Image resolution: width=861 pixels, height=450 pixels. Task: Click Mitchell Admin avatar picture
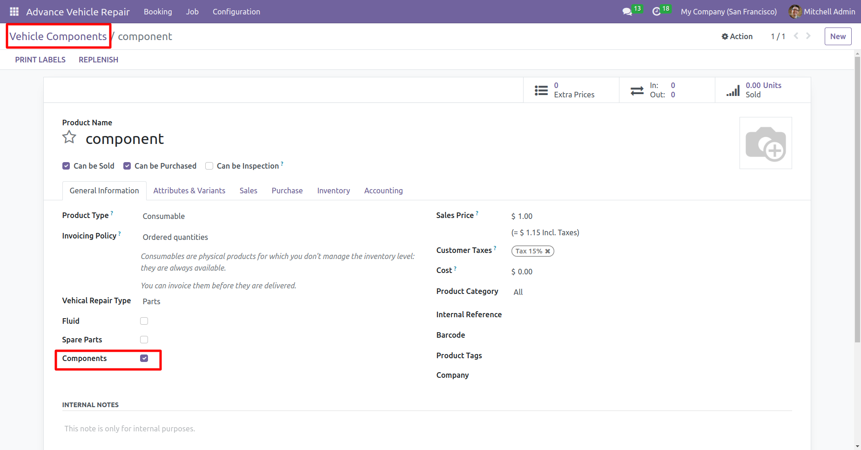(794, 12)
